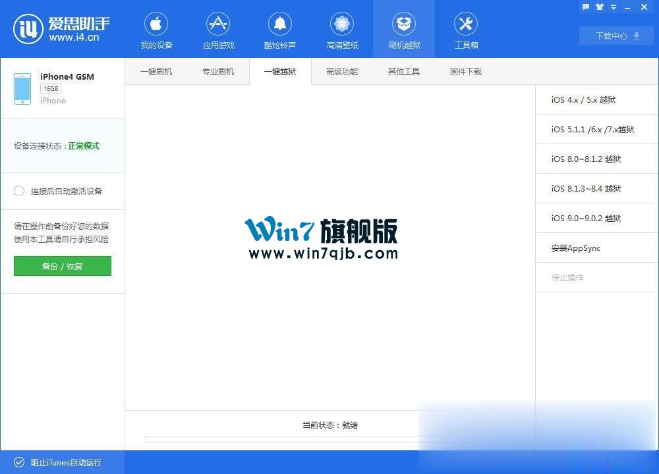Screen dimensions: 659x474
Task: Choose iOS 9.0~9.0.2 越狱
Action: (x=597, y=219)
